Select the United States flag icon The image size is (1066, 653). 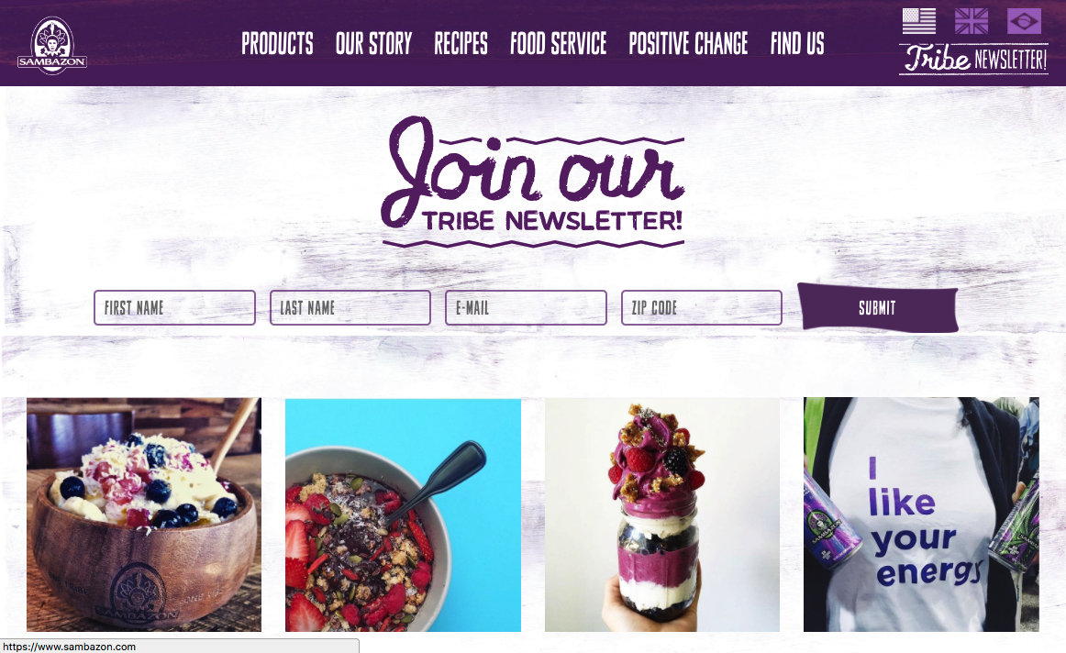click(919, 21)
